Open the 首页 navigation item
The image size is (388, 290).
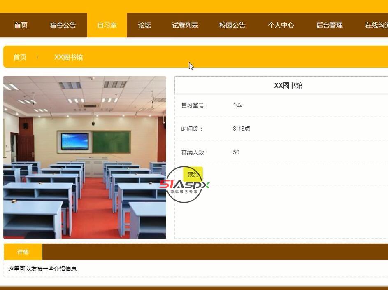tap(21, 25)
